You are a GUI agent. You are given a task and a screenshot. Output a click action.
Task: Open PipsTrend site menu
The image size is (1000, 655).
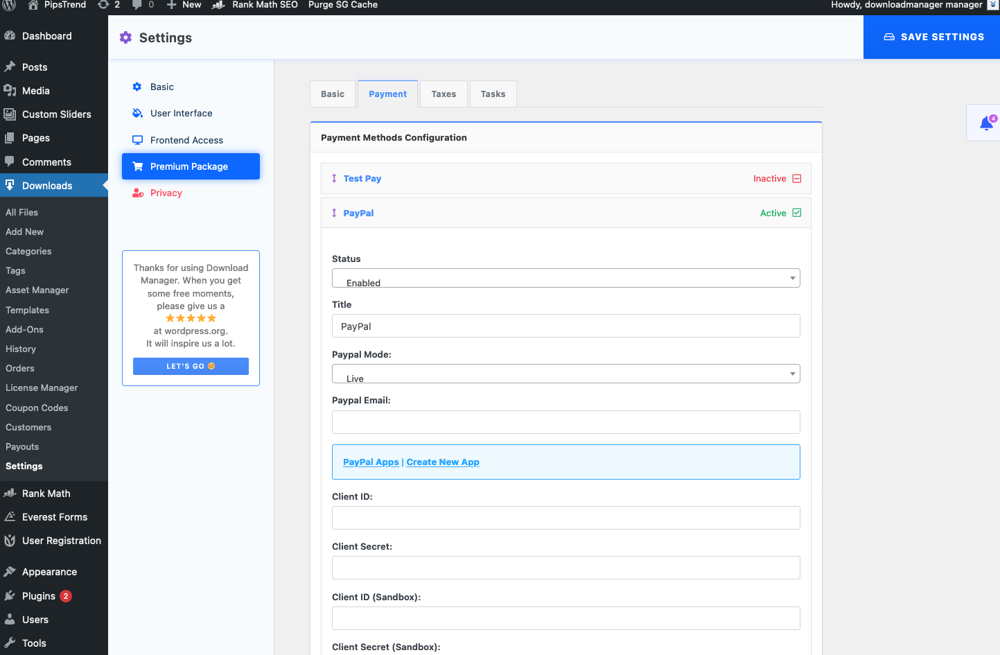click(x=57, y=5)
